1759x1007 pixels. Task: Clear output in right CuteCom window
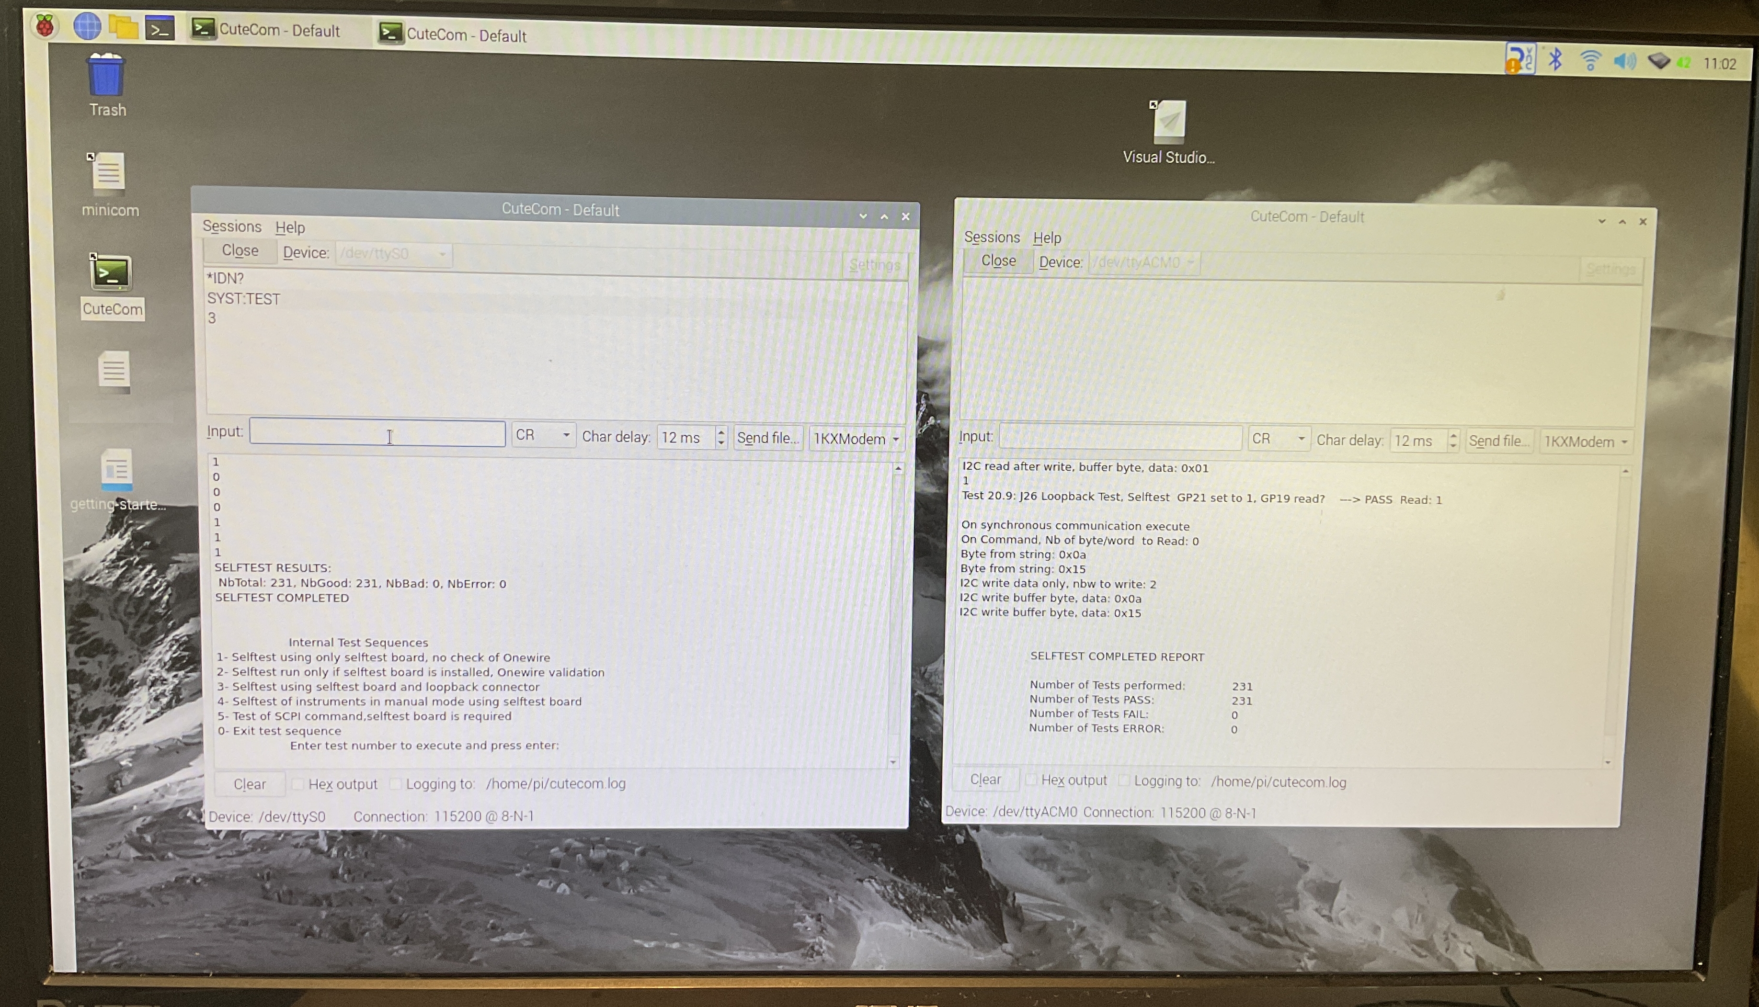tap(985, 780)
